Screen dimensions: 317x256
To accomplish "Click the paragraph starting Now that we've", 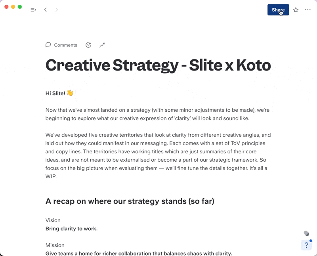I will point(157,114).
